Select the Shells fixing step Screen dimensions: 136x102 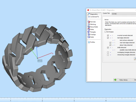pos(91,37)
